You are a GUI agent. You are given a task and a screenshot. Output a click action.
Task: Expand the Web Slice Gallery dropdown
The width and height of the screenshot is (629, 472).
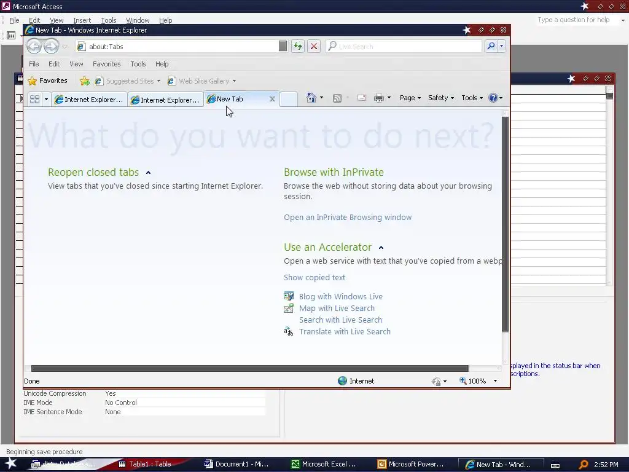234,81
